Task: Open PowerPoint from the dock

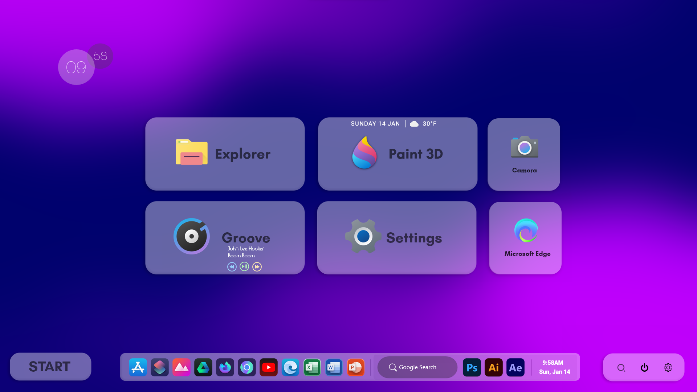Action: pyautogui.click(x=356, y=367)
